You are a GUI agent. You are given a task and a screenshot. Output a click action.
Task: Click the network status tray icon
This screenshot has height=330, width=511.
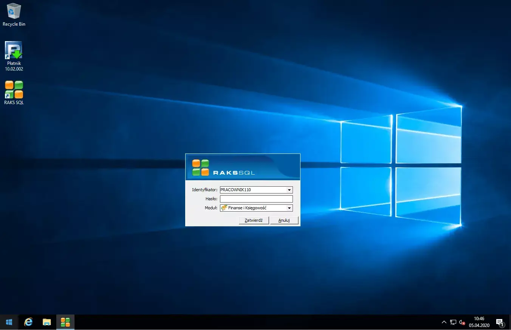(x=453, y=322)
